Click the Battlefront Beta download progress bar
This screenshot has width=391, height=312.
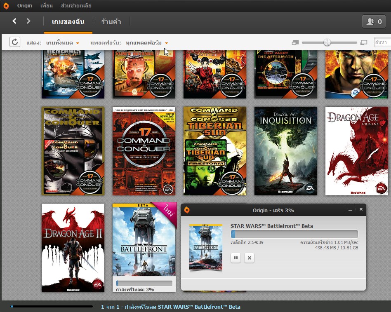pyautogui.click(x=294, y=234)
